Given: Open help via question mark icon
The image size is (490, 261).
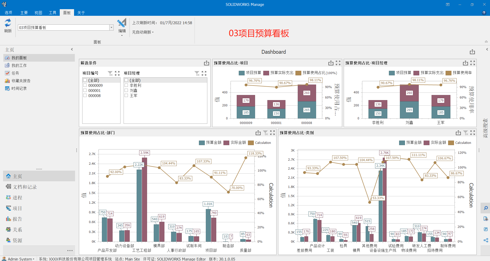Looking at the screenshot, I should (x=484, y=13).
